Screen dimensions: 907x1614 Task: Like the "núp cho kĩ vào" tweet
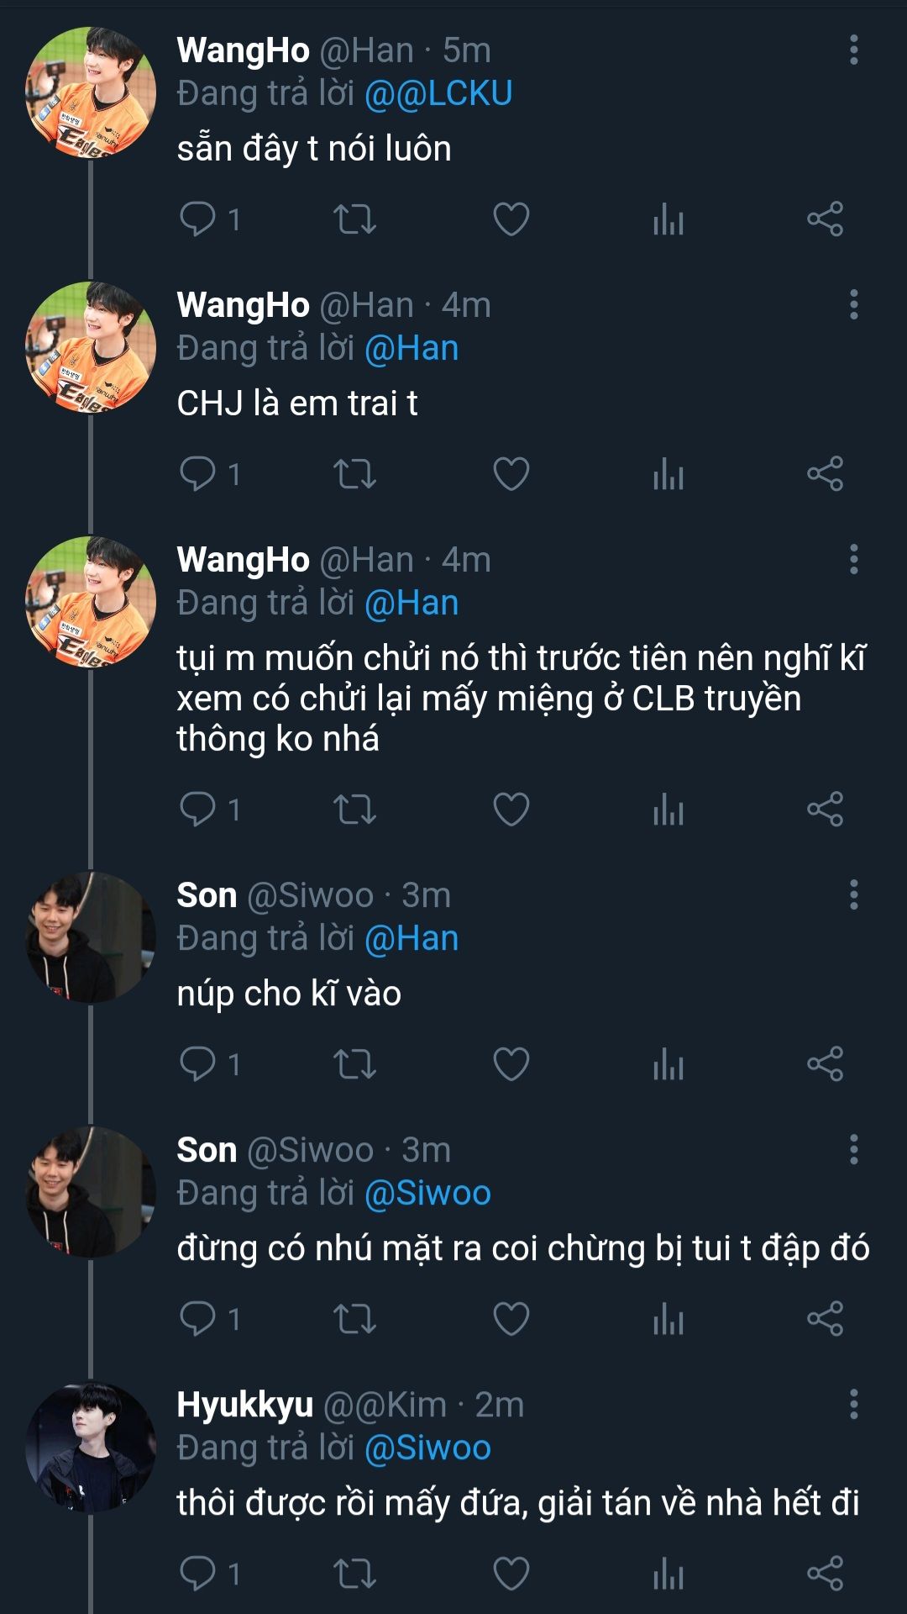click(511, 1064)
